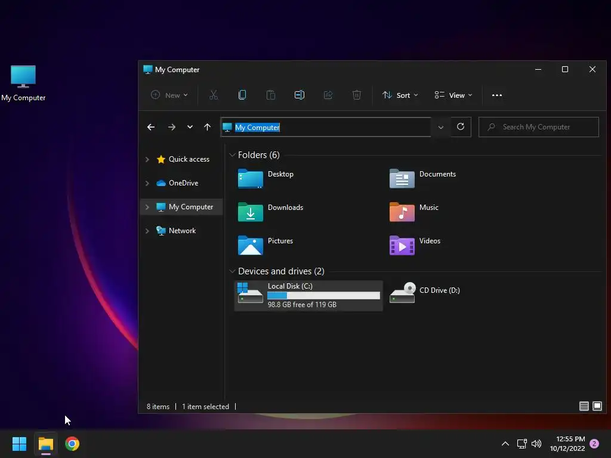This screenshot has height=458, width=611.
Task: Refresh the My Computer view
Action: (461, 126)
